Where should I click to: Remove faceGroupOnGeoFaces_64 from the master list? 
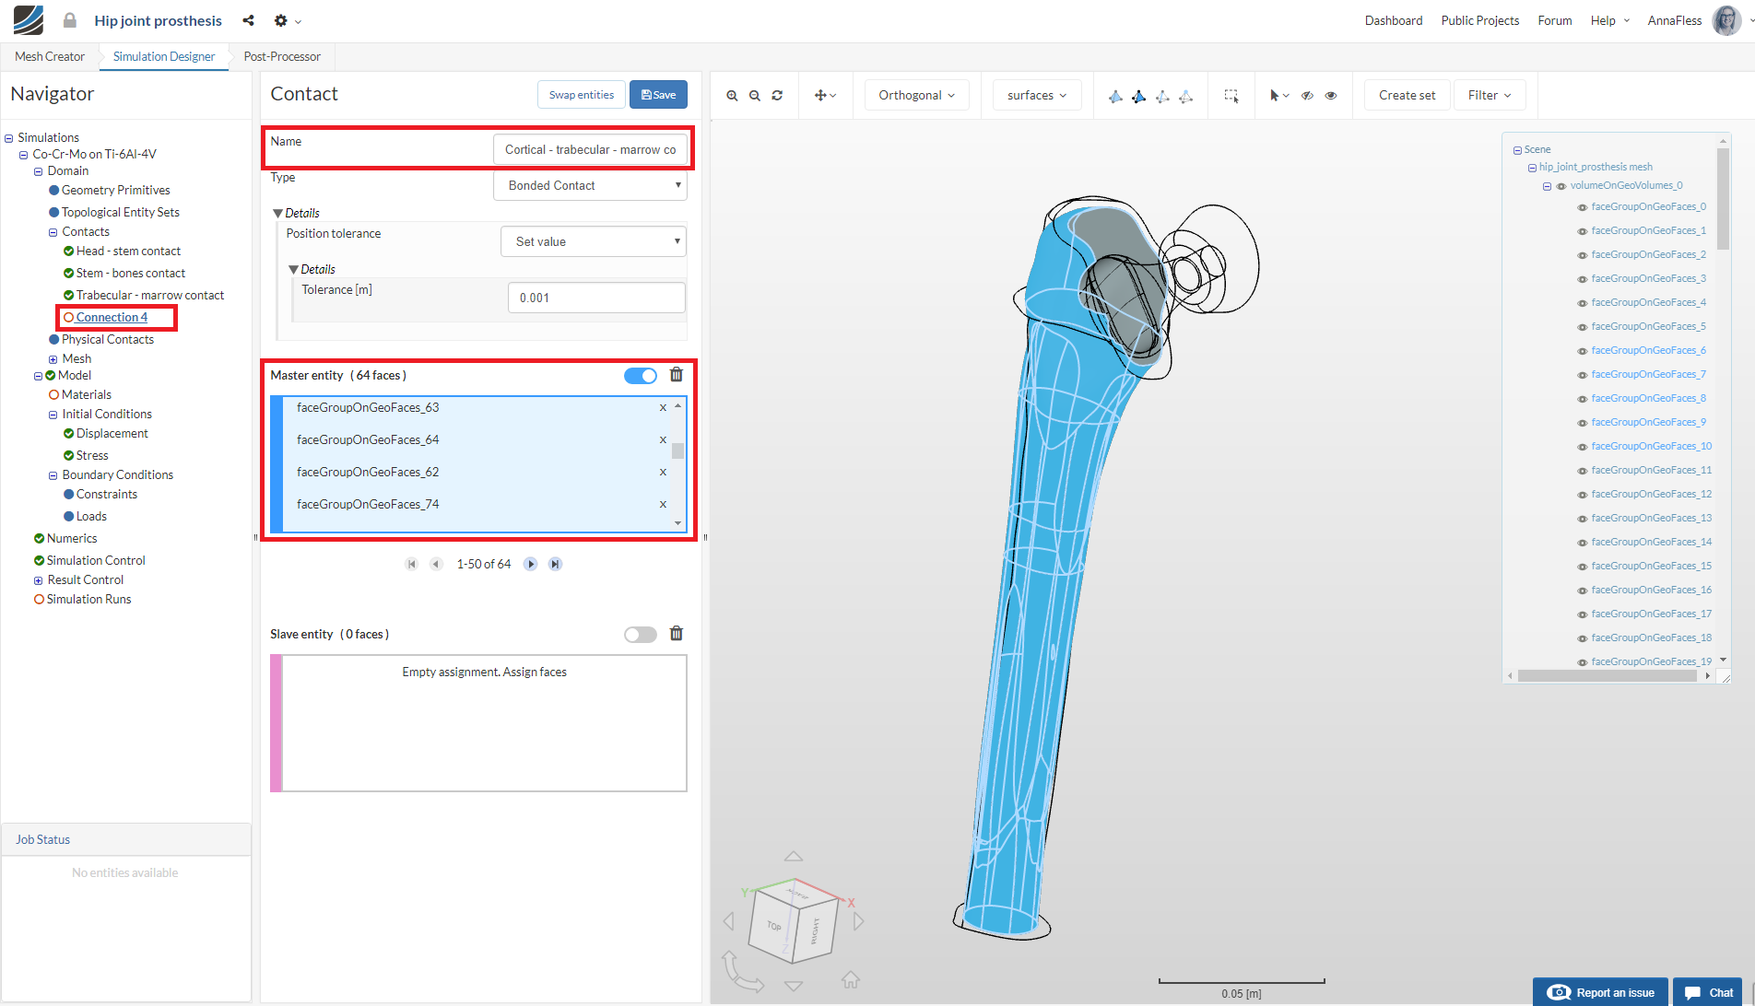point(663,439)
